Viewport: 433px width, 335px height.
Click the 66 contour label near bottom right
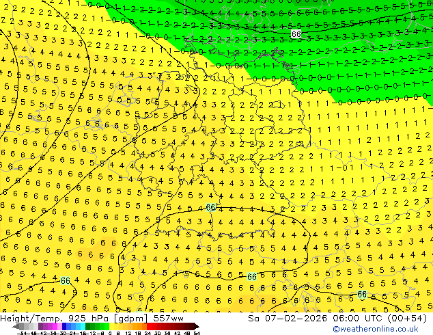point(362,295)
